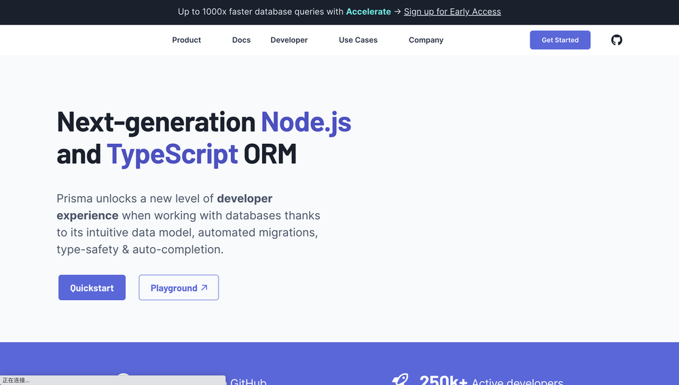Open the GitHub icon in the navbar
Screen dimensions: 679x385
pos(617,40)
